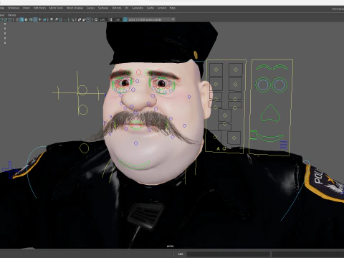Select nose triangle control in face panel

pos(270,113)
